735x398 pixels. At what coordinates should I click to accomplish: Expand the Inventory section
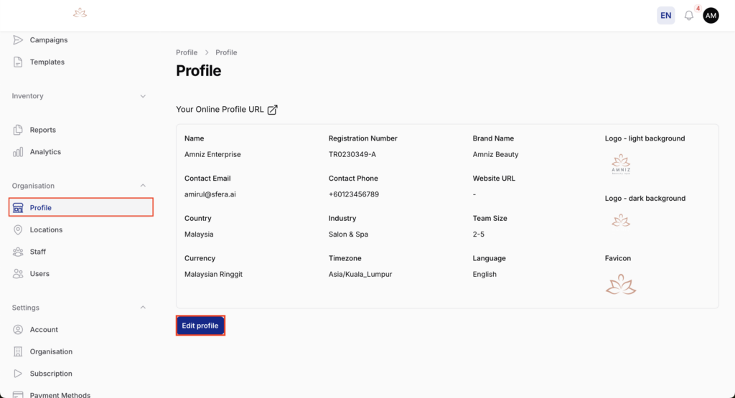143,96
